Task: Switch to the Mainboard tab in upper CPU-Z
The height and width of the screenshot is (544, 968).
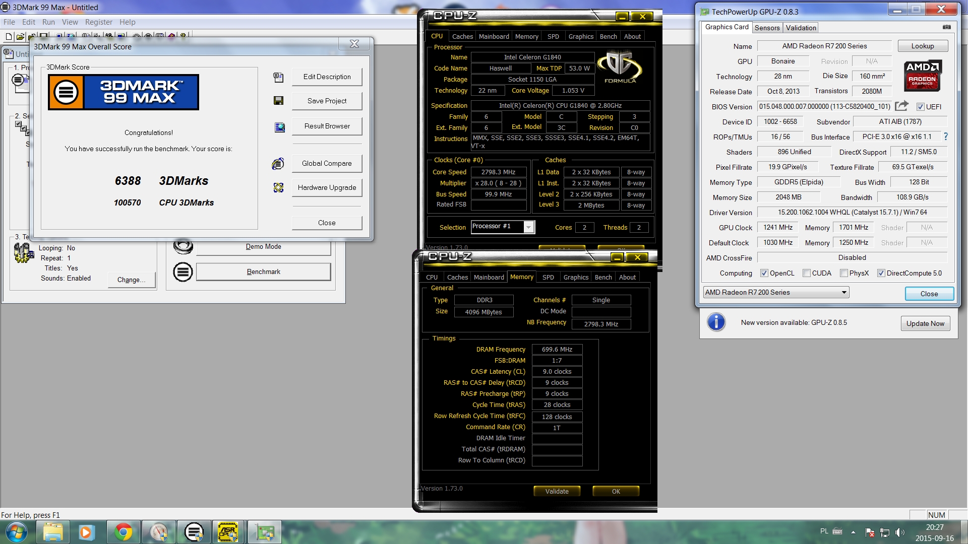Action: (x=494, y=36)
